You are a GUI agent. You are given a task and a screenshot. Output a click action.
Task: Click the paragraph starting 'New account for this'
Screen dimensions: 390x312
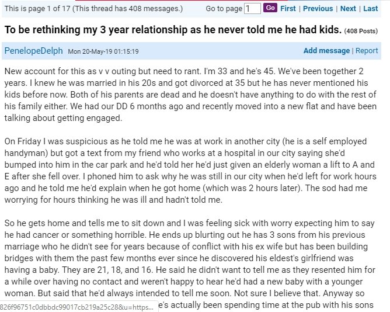[190, 95]
